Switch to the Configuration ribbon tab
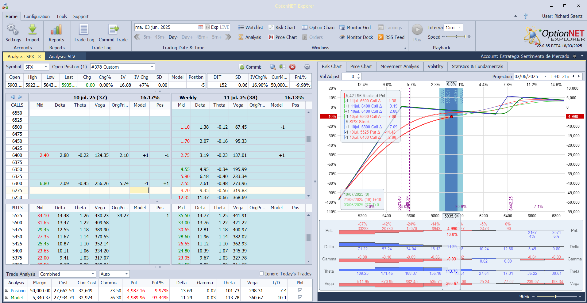587x303 pixels. pos(37,16)
